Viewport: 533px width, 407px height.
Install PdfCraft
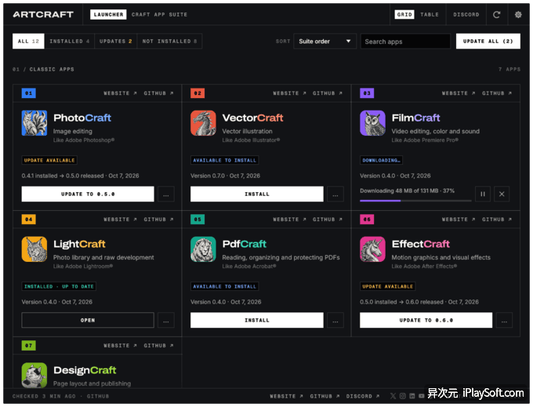tap(256, 320)
